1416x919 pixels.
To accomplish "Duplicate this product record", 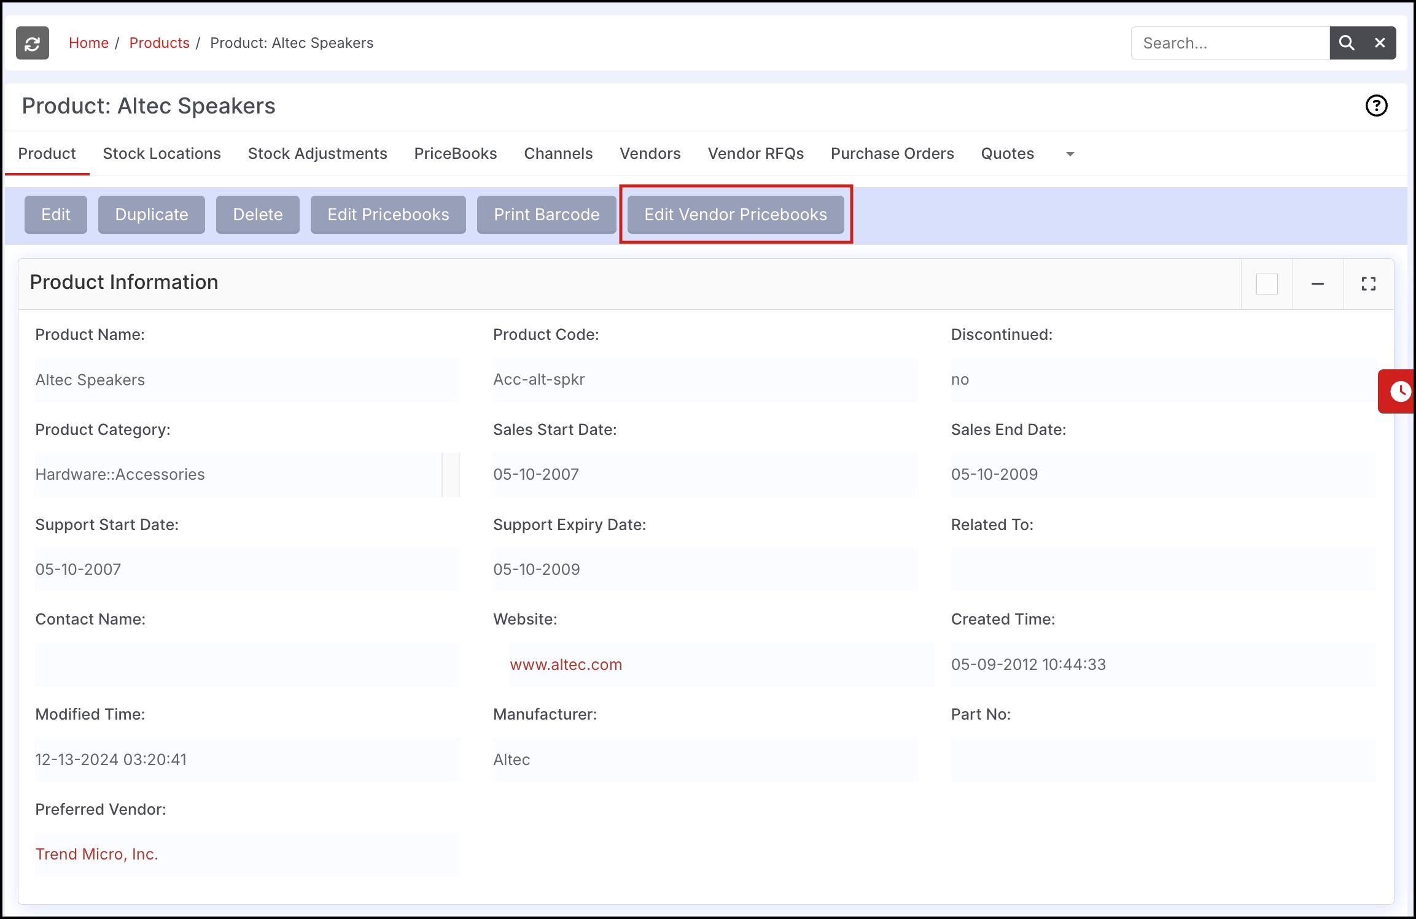I will coord(152,215).
